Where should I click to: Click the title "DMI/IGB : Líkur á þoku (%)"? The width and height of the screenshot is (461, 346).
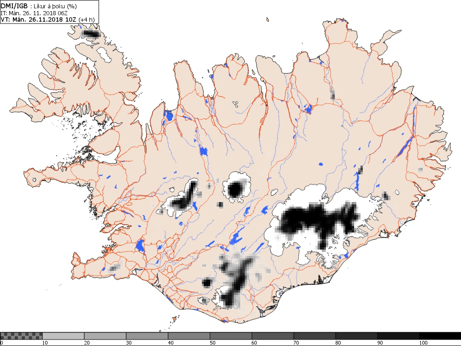pyautogui.click(x=39, y=6)
